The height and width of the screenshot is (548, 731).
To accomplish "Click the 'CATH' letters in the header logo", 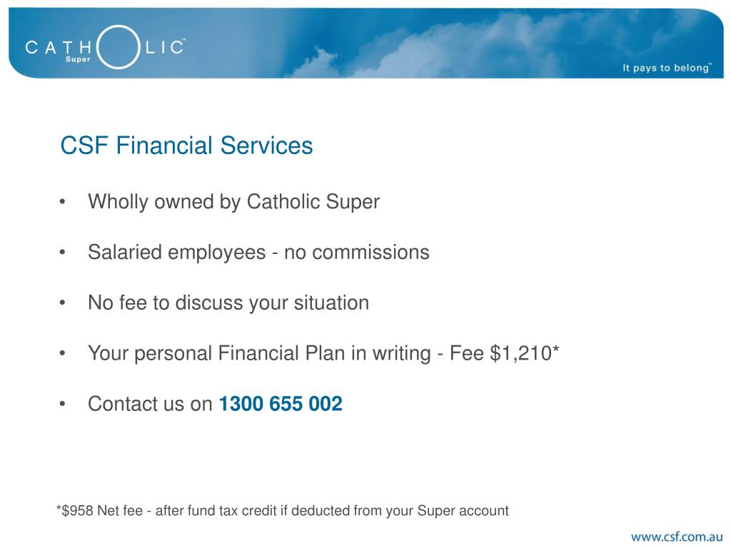I will click(59, 47).
